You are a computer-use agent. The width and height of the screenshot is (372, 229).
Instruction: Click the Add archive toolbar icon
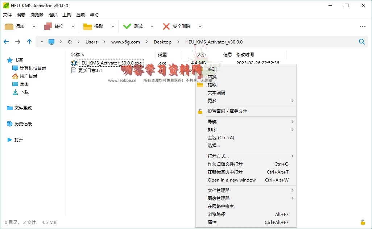tap(9, 26)
